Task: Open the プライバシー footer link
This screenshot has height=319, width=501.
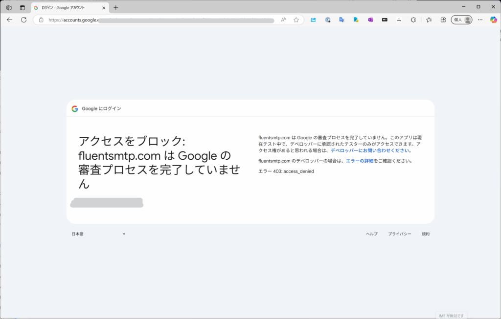Action: click(x=399, y=234)
